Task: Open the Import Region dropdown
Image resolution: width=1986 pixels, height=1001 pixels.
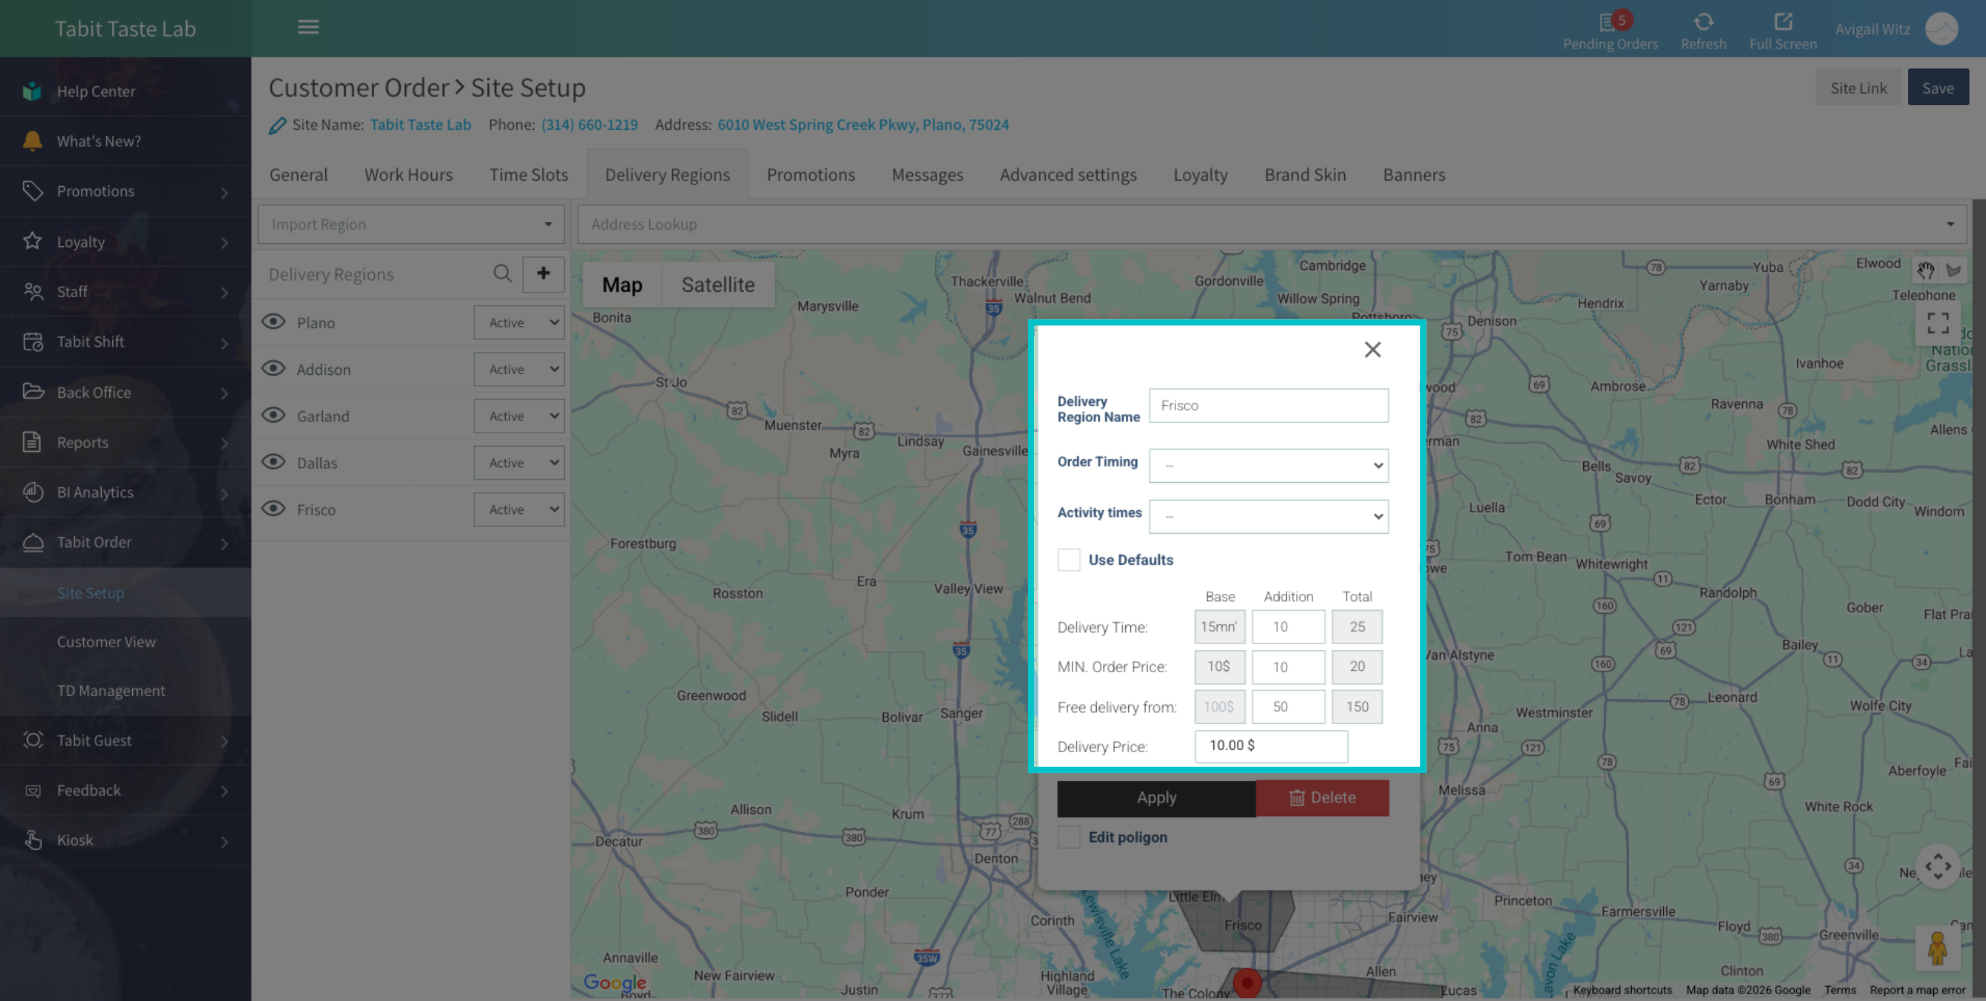Action: point(411,225)
